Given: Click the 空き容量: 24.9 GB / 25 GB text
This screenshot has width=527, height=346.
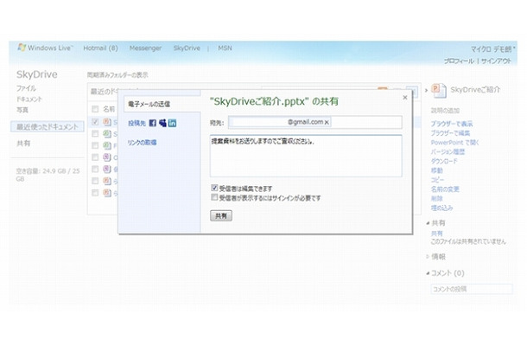Looking at the screenshot, I should tap(48, 175).
